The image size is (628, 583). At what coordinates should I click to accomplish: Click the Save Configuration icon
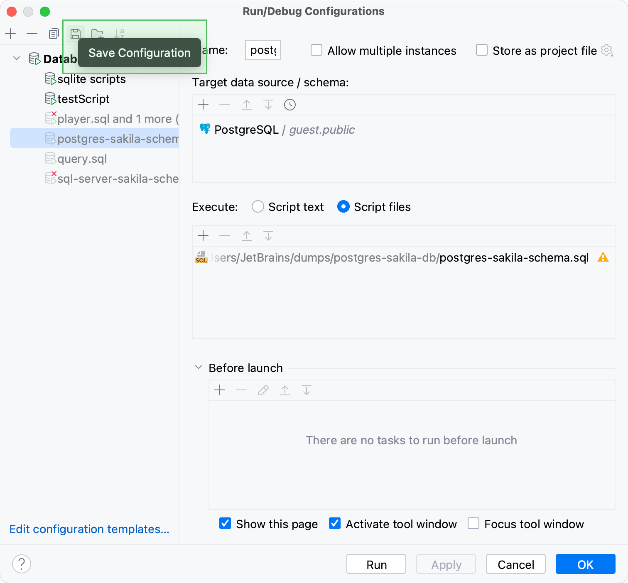pyautogui.click(x=75, y=34)
